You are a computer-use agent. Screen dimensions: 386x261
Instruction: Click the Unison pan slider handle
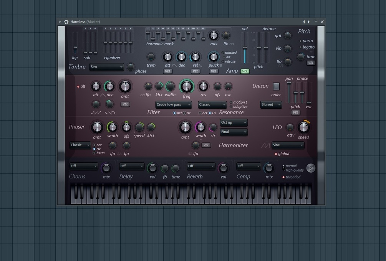point(289,83)
